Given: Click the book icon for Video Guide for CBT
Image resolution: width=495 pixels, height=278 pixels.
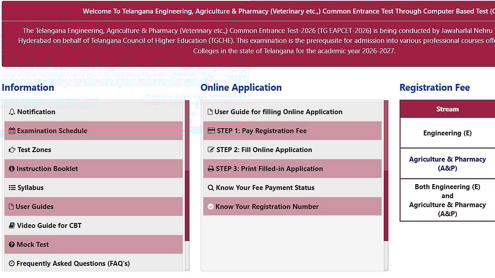Looking at the screenshot, I should (x=12, y=225).
